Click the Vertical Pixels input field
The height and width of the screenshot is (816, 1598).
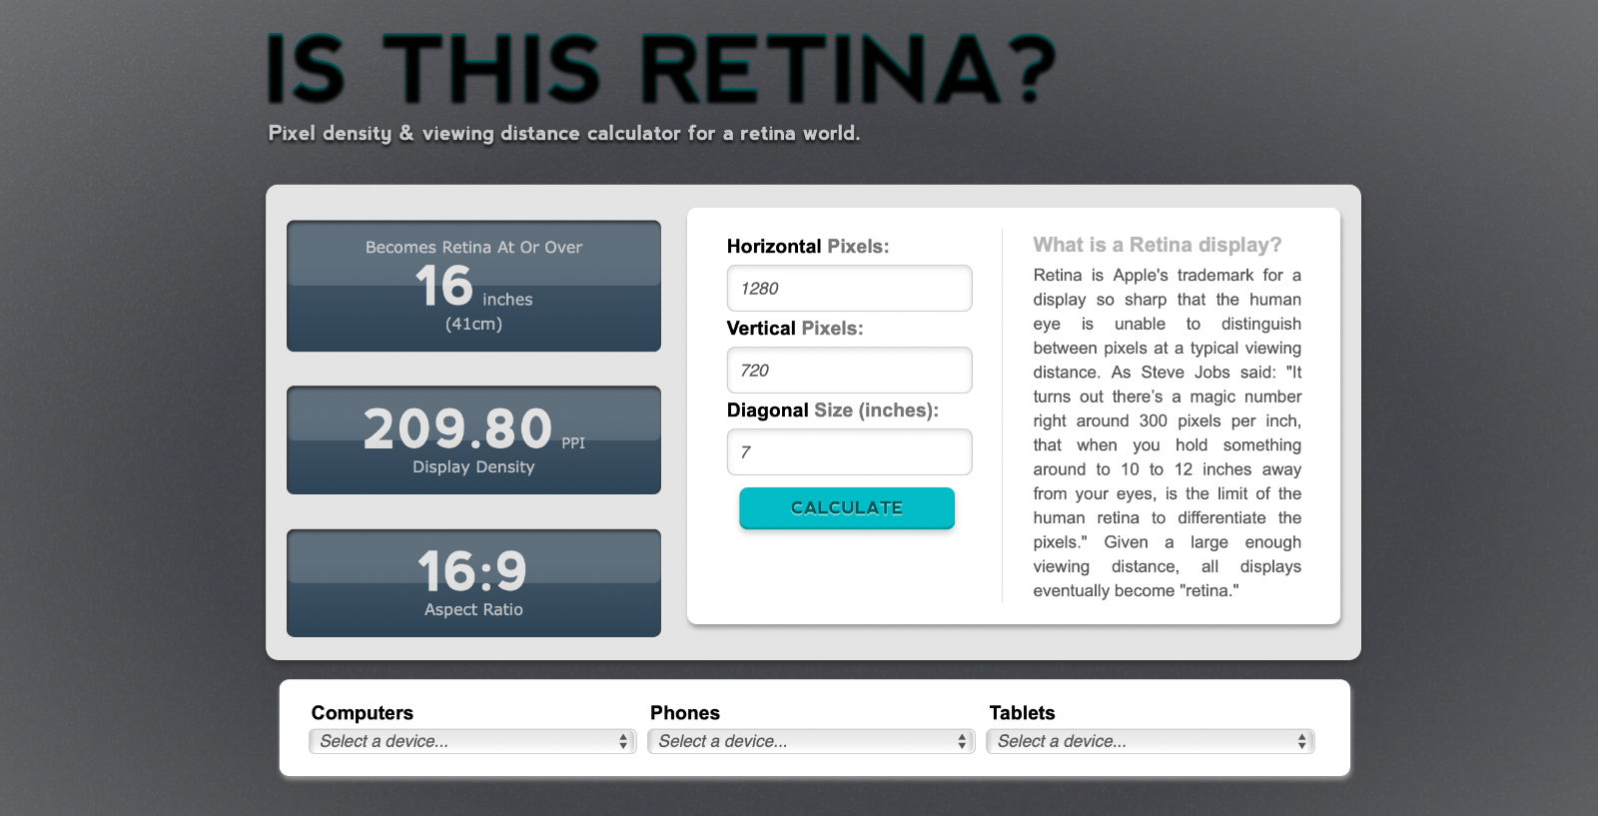pos(849,371)
